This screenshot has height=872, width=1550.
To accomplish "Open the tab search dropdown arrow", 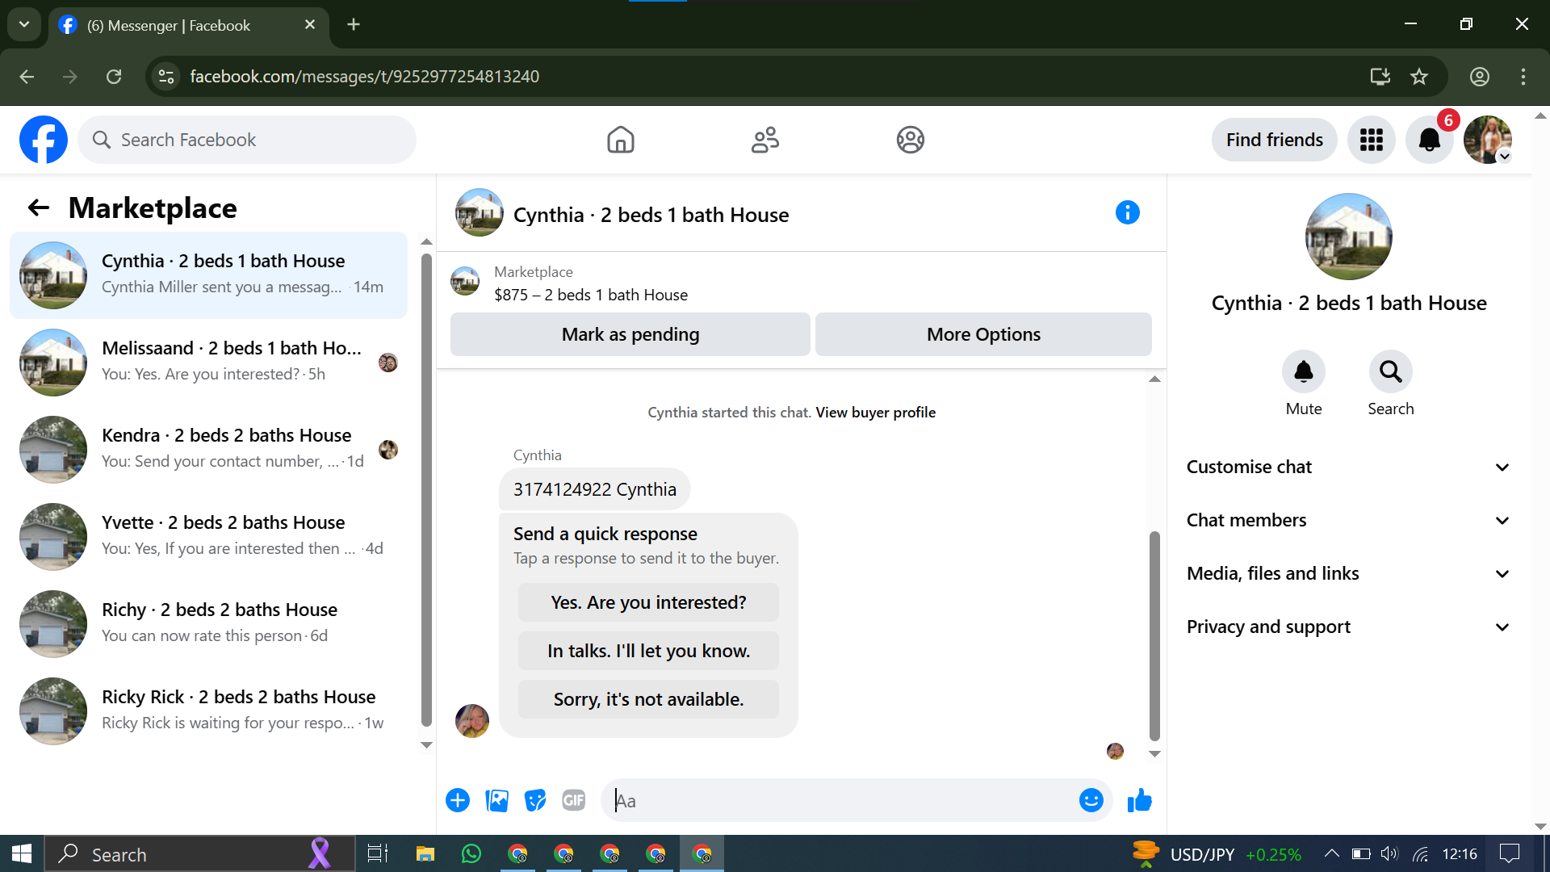I will tap(24, 24).
